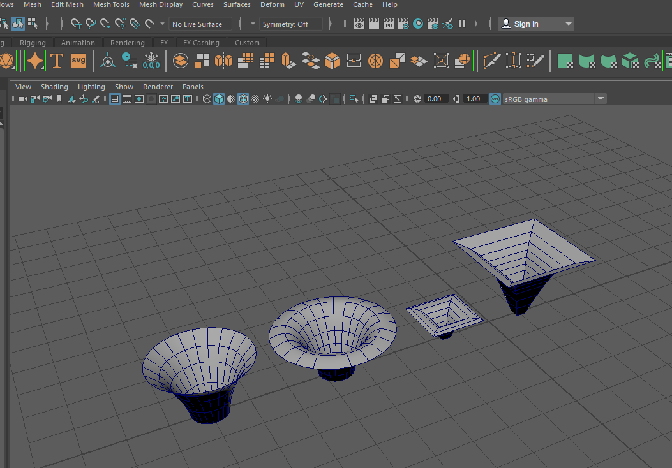Open the Sign In dropdown

(x=535, y=24)
